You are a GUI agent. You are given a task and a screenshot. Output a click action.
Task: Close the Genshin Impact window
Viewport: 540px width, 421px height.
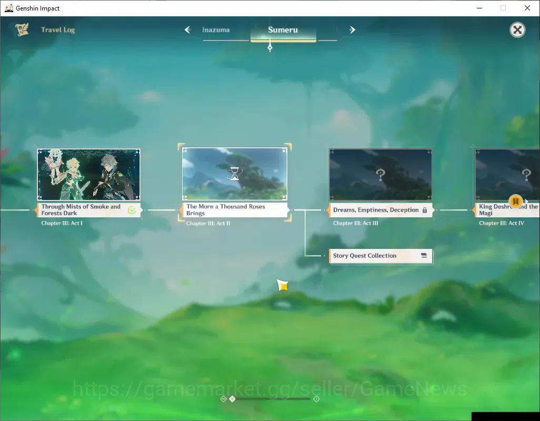pos(527,8)
